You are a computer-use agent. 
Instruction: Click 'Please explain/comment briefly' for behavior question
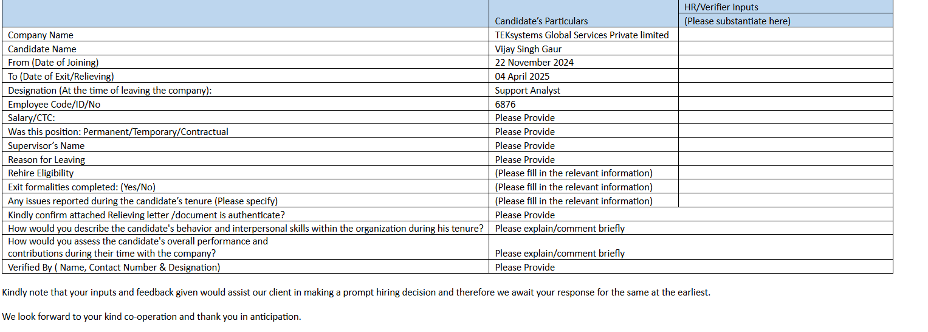click(x=560, y=229)
